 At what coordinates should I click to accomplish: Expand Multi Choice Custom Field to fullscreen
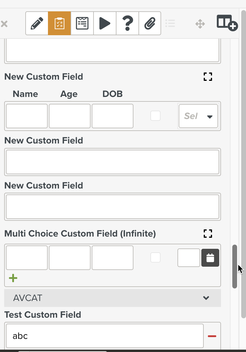coord(208,234)
